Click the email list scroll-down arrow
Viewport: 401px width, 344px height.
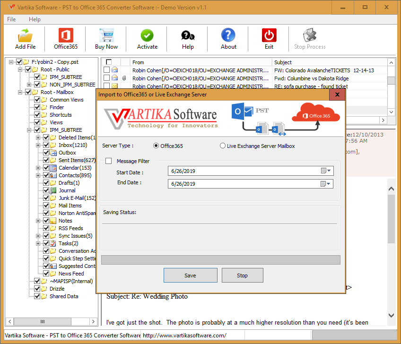[391, 112]
